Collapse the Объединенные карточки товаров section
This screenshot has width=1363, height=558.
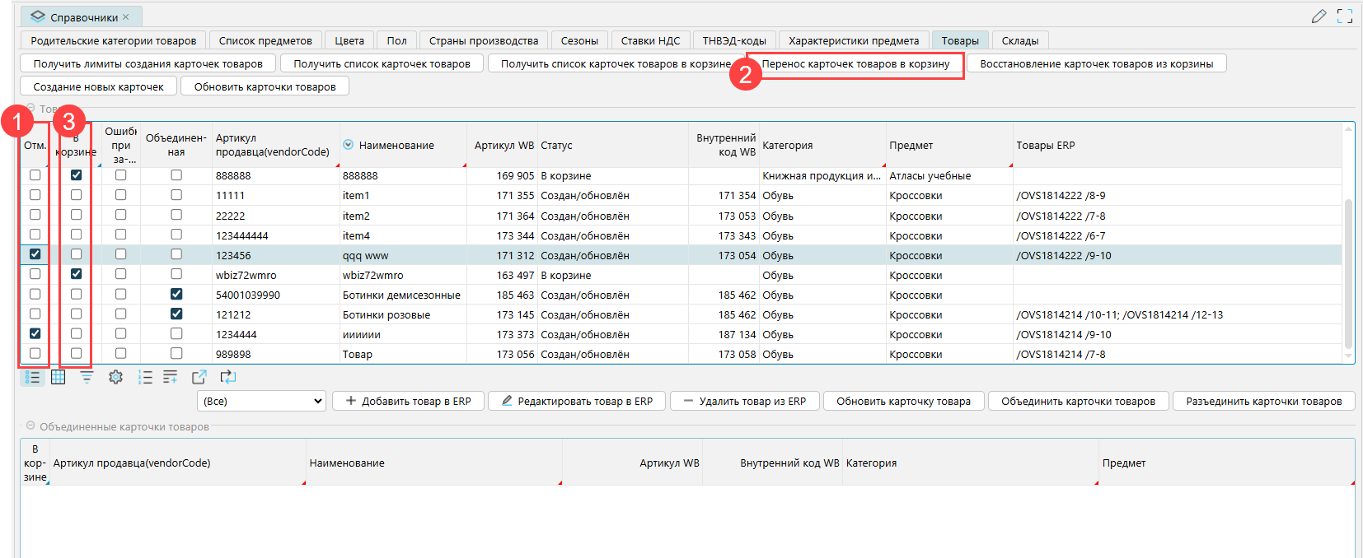[30, 426]
